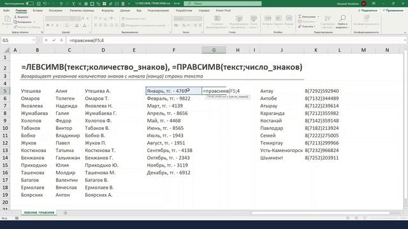Collapse the ribbon with chevron
408x229 pixels.
point(405,32)
